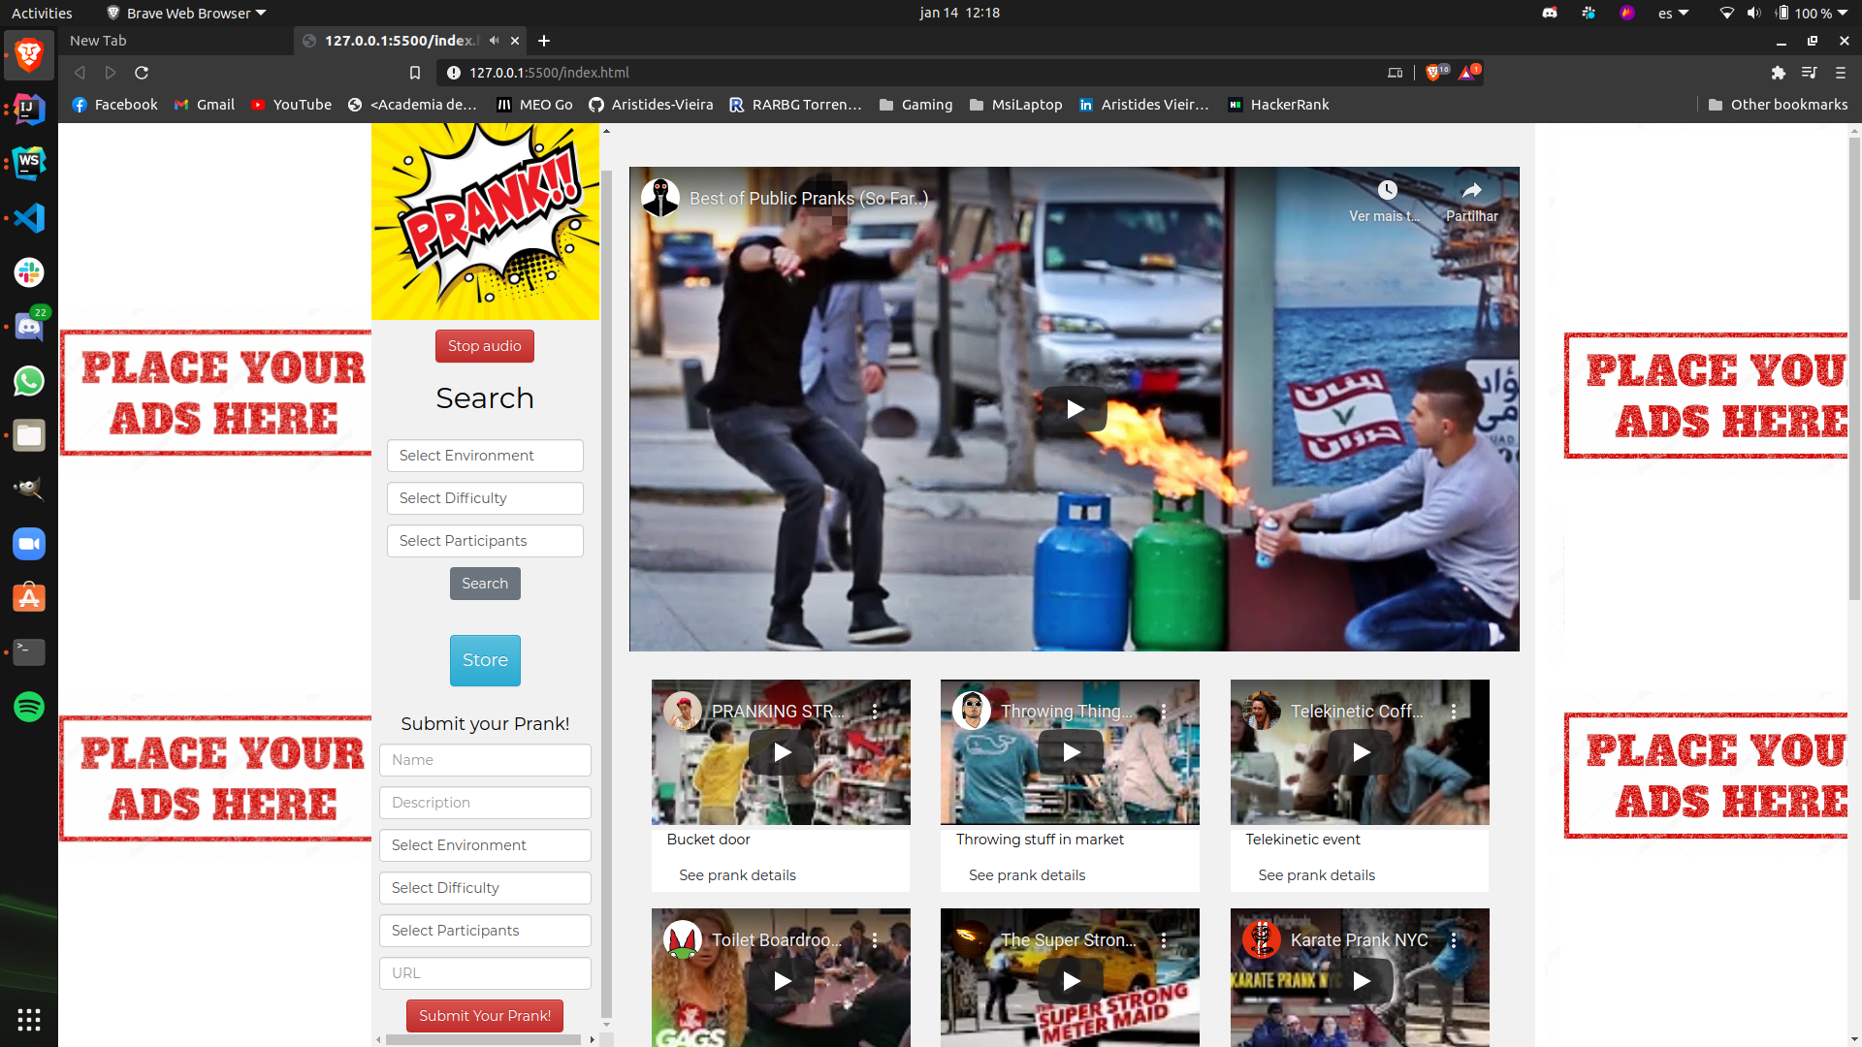
Task: Open the Select Environment search dropdown
Action: [x=485, y=456]
